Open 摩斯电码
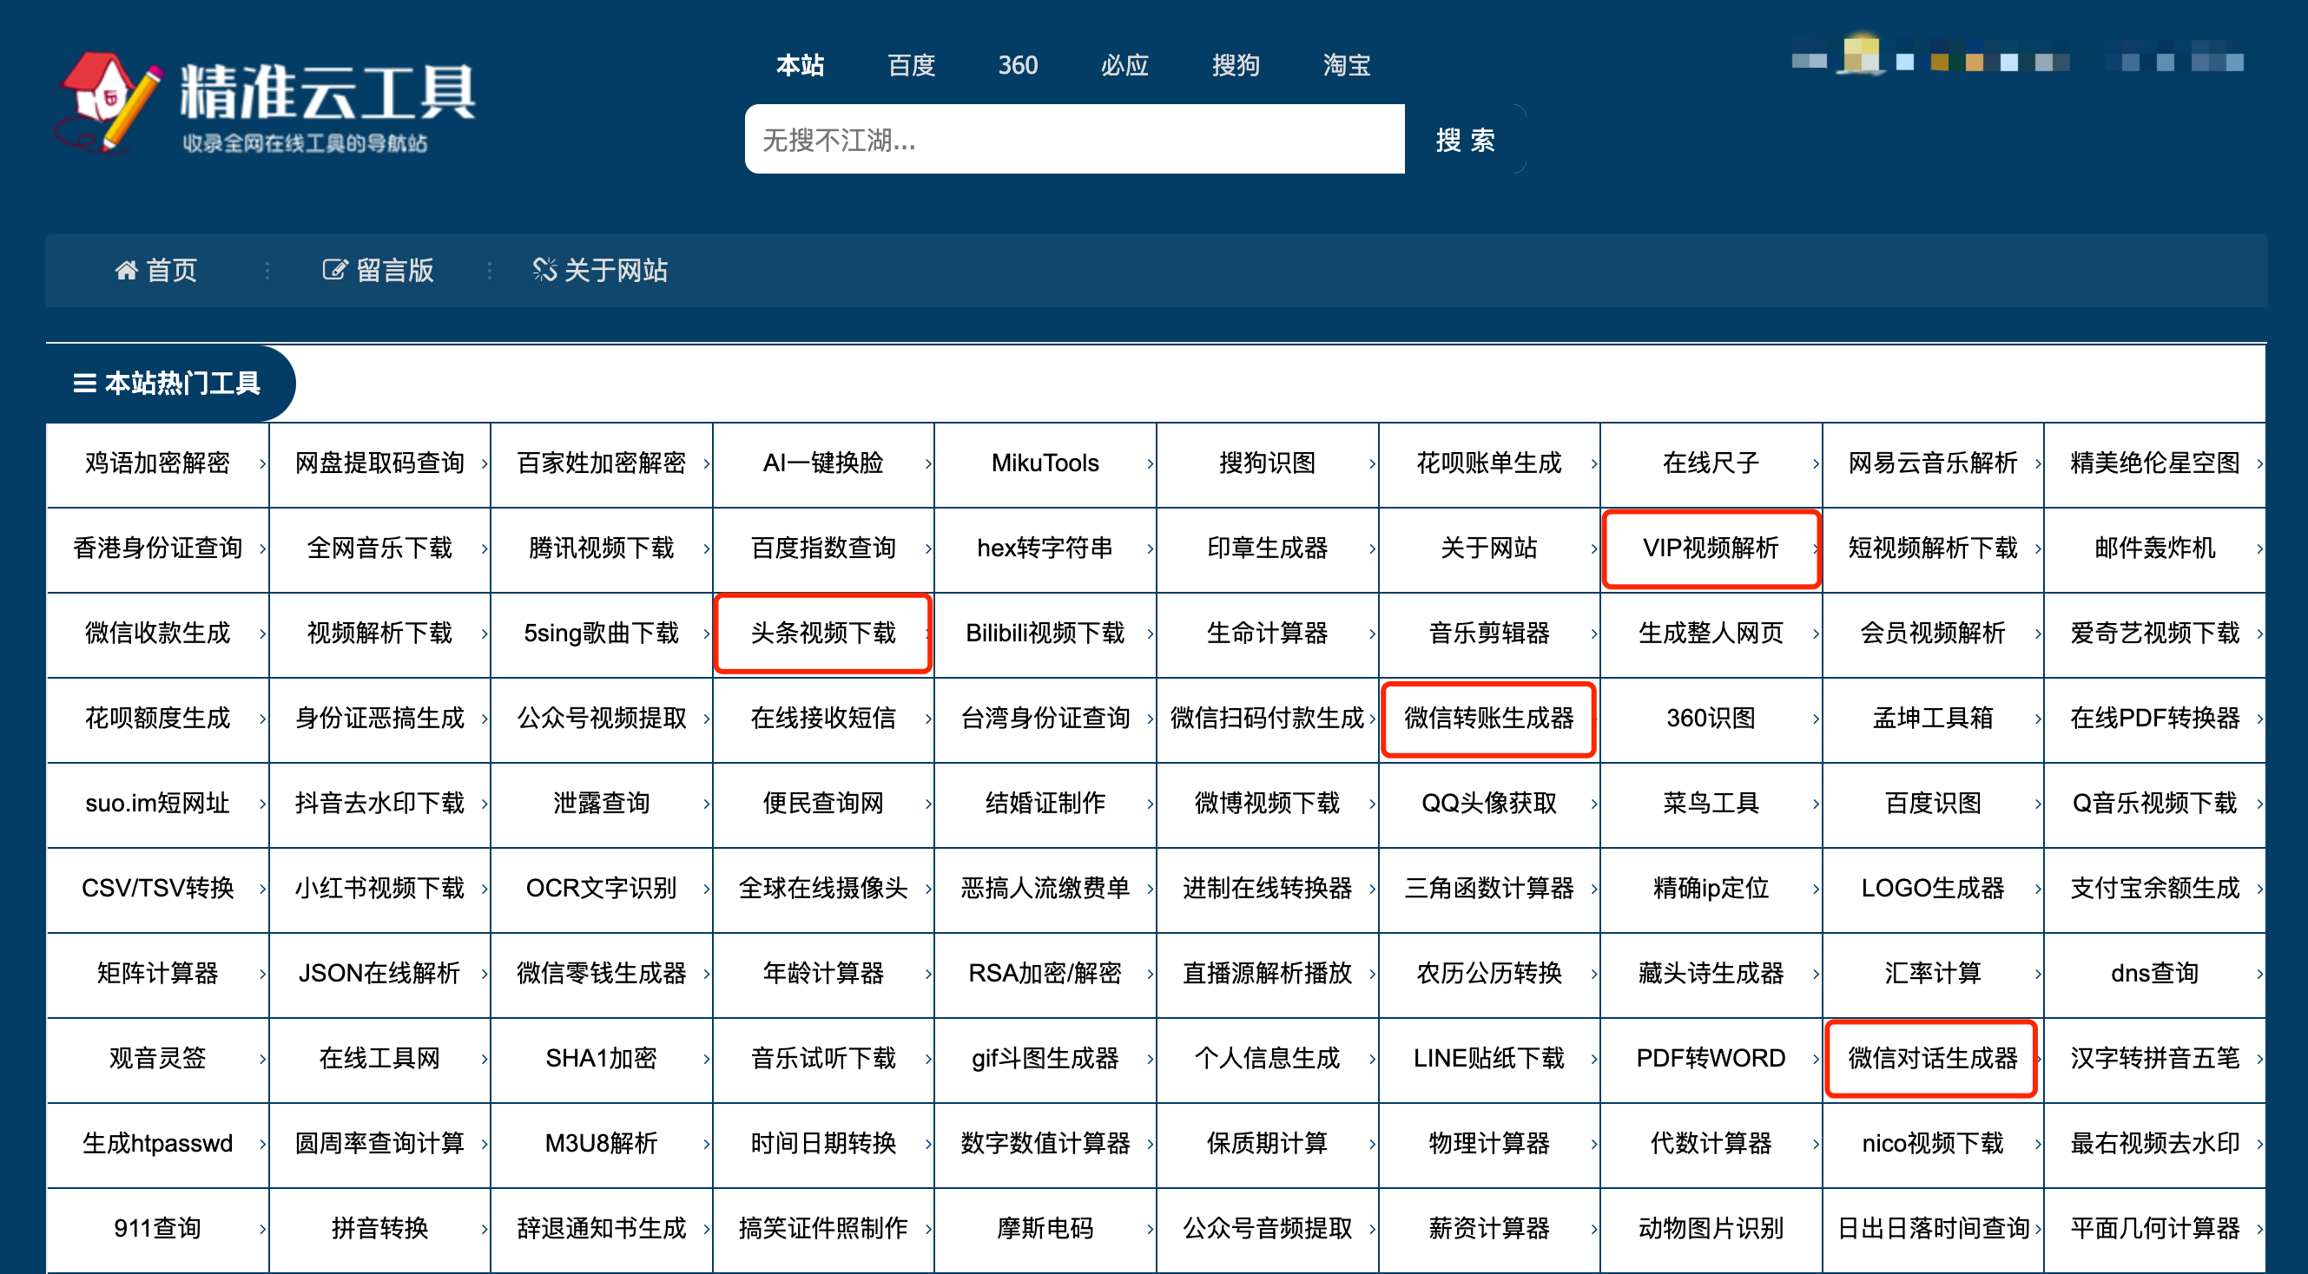 click(x=1045, y=1228)
